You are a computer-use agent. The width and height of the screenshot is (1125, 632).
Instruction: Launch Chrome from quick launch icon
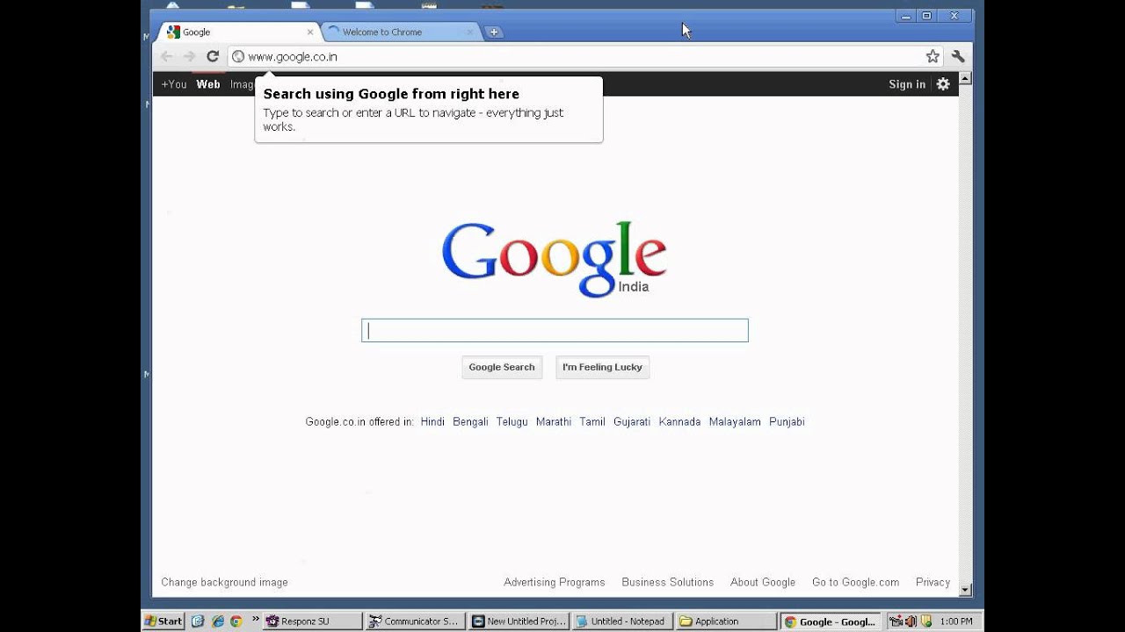pos(236,621)
